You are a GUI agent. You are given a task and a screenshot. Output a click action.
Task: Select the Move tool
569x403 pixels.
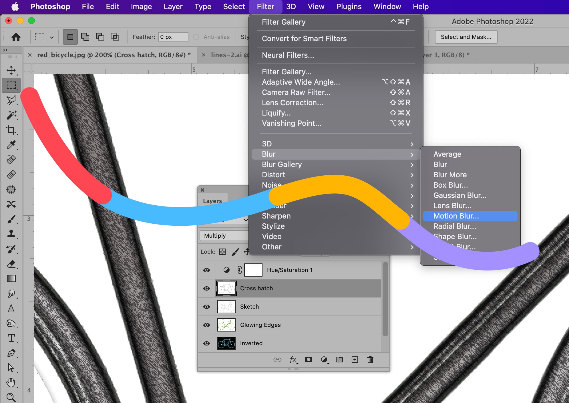point(11,70)
